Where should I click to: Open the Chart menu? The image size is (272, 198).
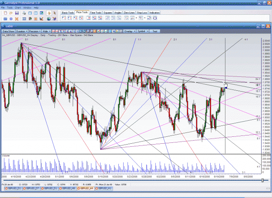18,8
